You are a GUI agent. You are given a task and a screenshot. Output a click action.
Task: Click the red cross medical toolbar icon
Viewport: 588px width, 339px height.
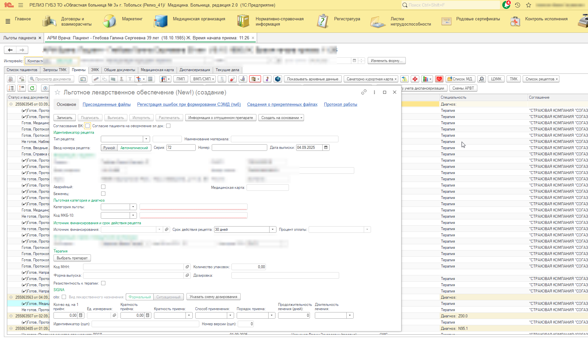click(415, 79)
